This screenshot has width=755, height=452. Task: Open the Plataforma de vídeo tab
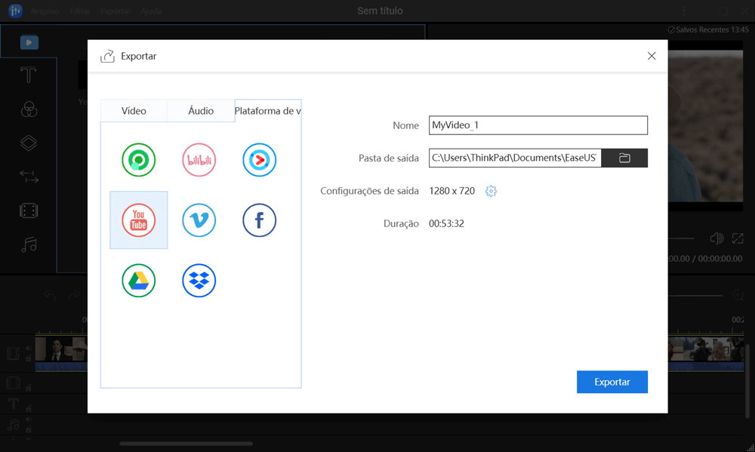(267, 111)
